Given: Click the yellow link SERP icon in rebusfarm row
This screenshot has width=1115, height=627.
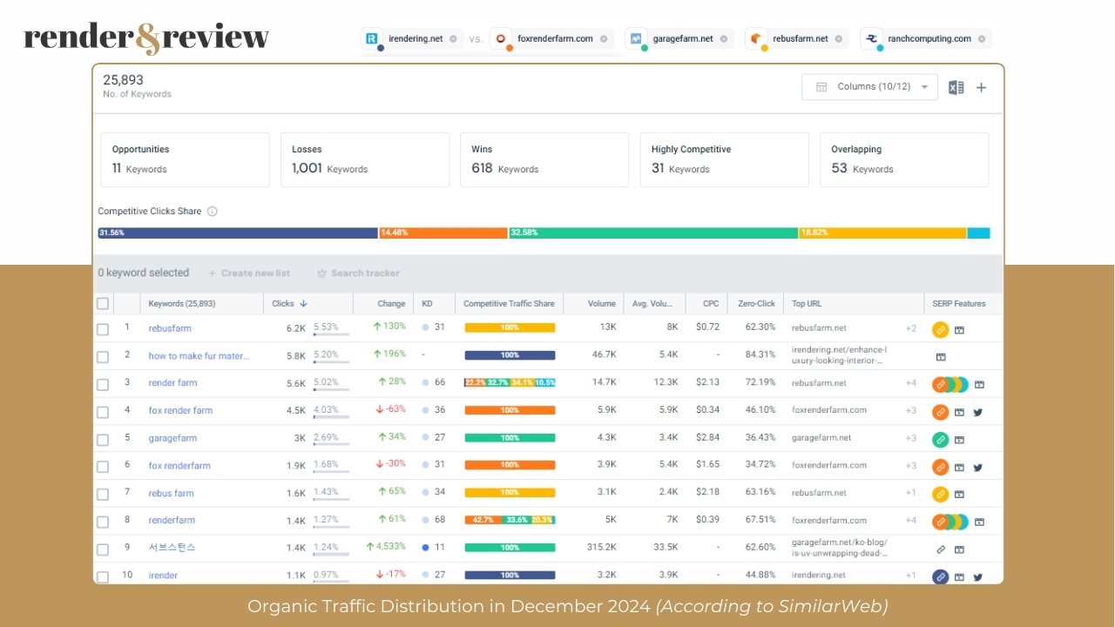Looking at the screenshot, I should [940, 329].
